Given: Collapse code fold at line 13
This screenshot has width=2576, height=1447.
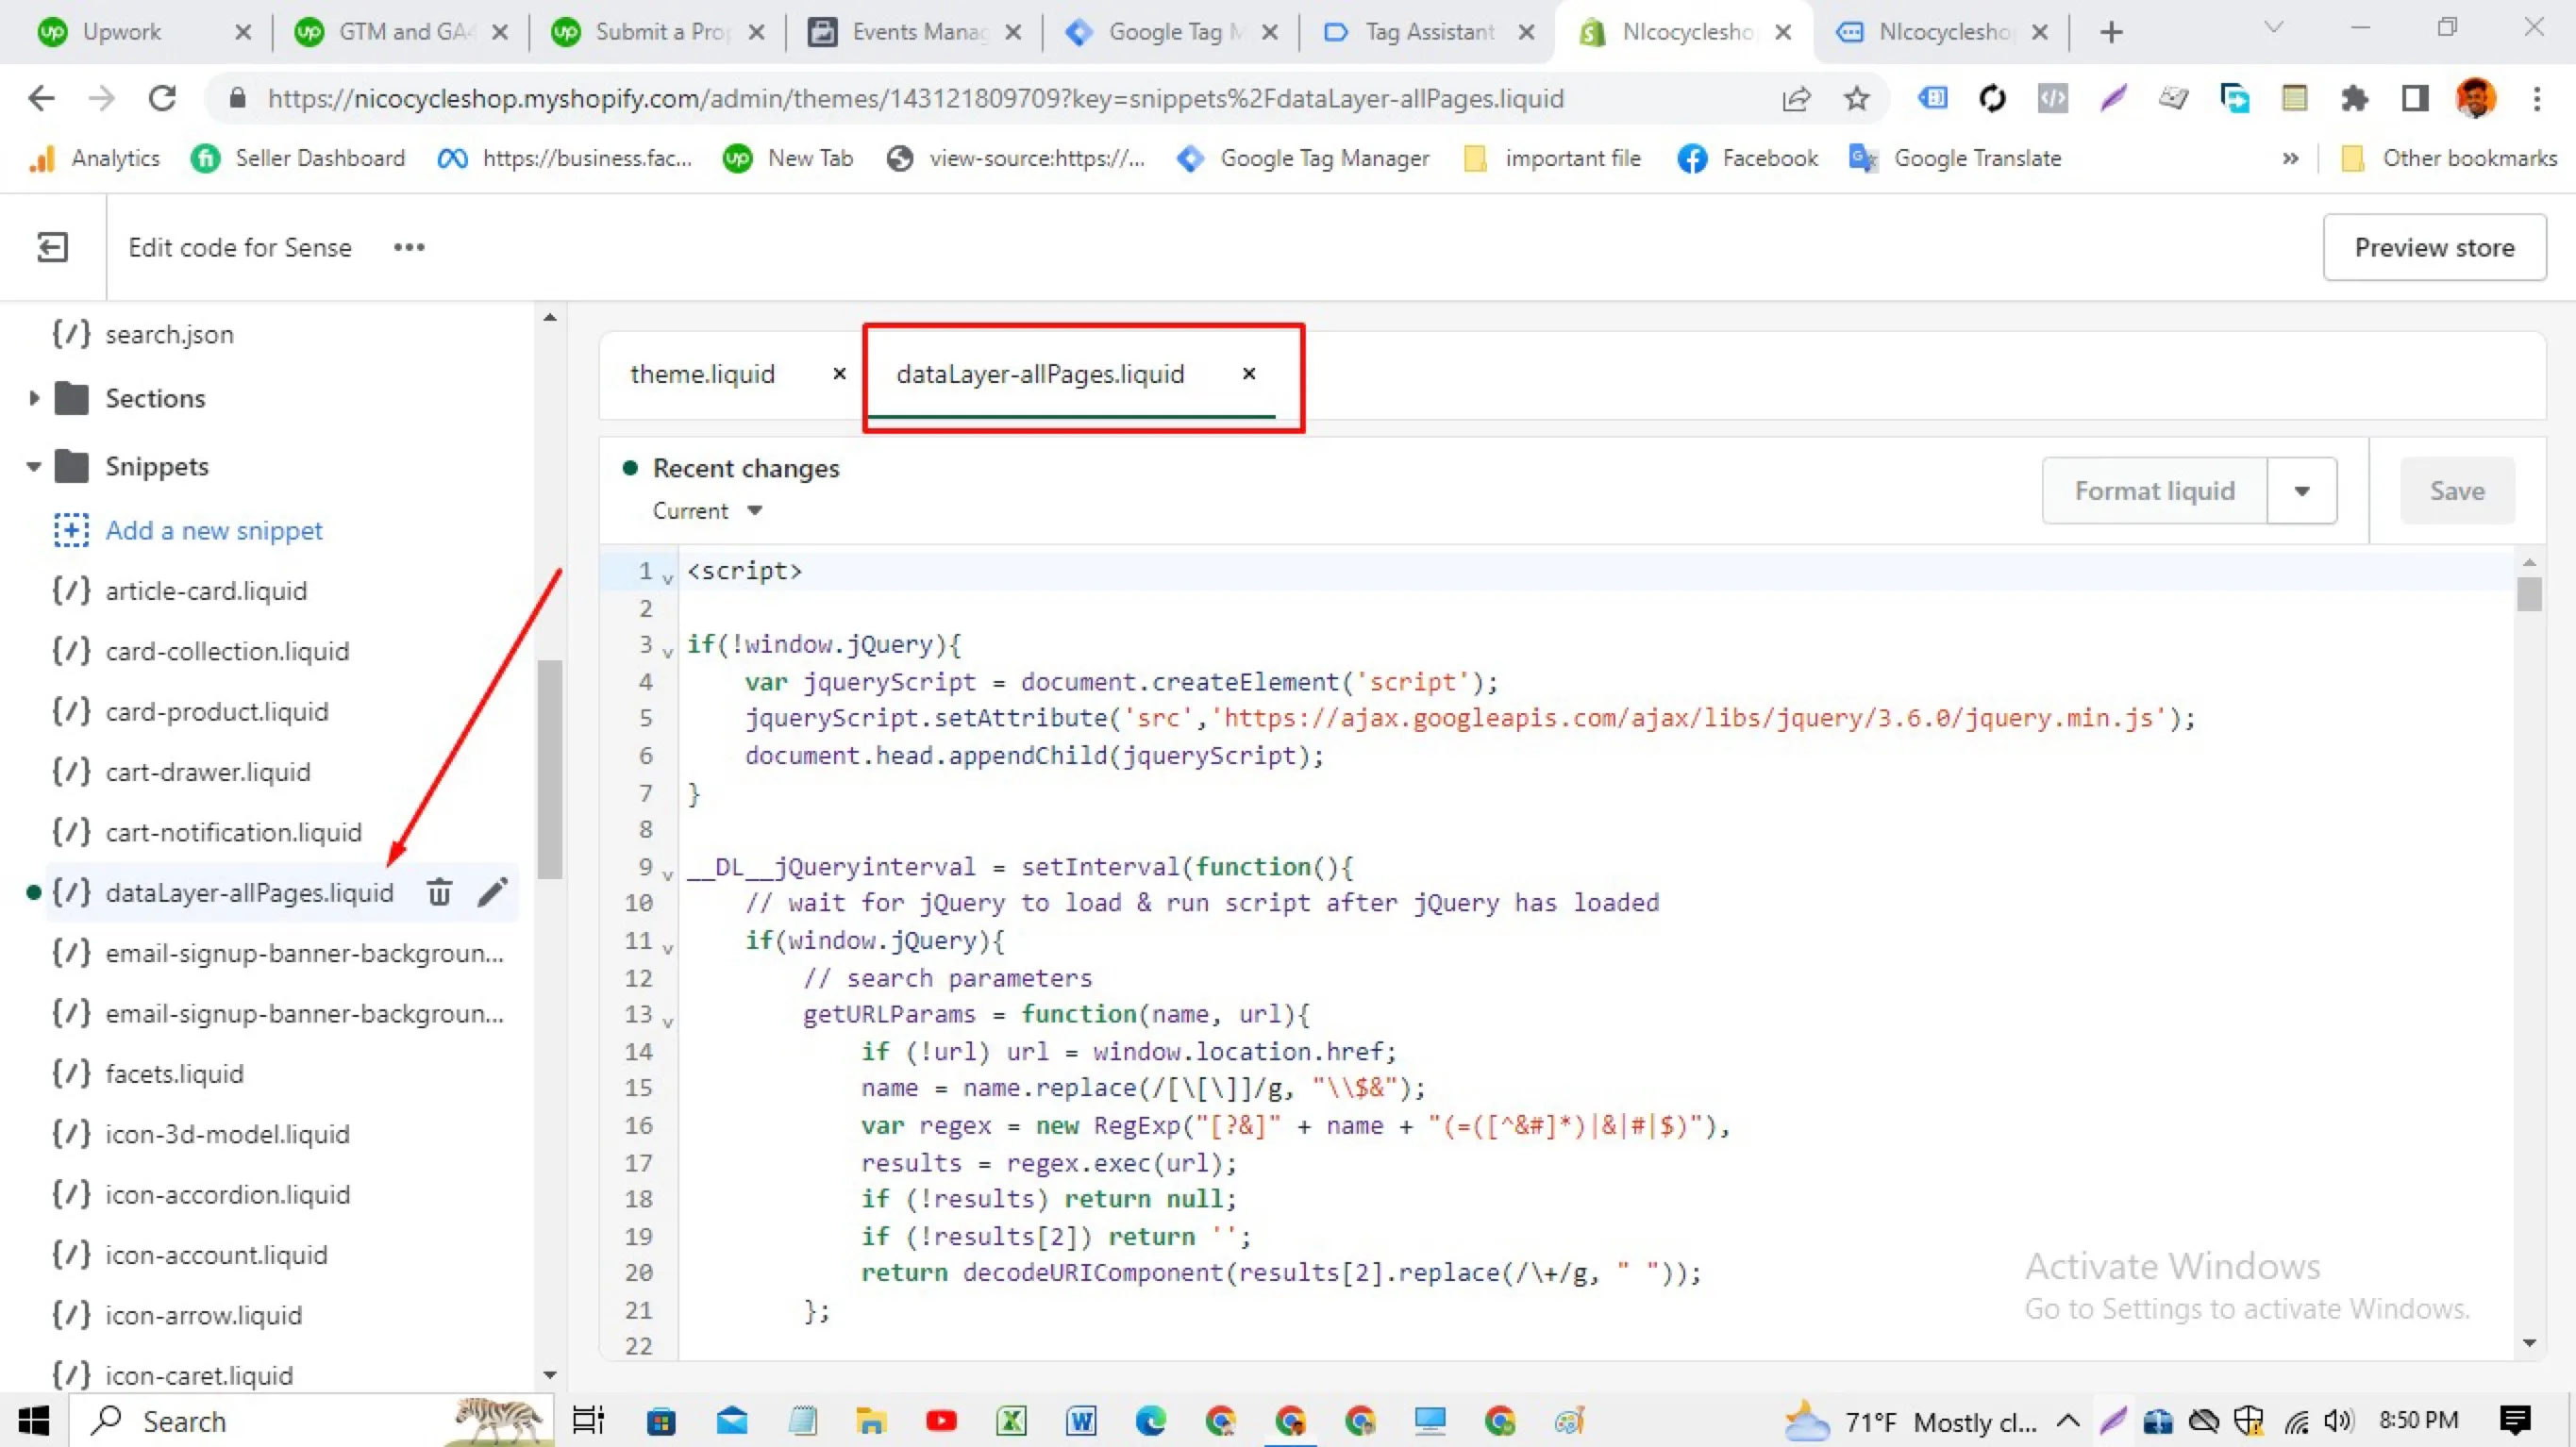Looking at the screenshot, I should (x=668, y=1022).
